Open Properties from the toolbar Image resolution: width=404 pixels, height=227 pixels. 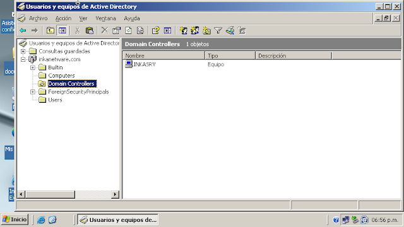click(x=116, y=31)
